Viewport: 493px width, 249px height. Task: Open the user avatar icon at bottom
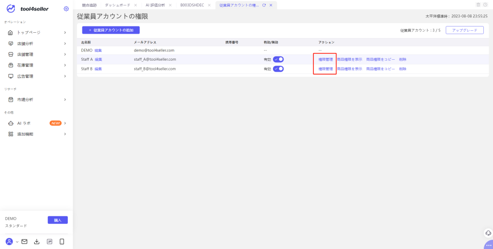coord(10,241)
